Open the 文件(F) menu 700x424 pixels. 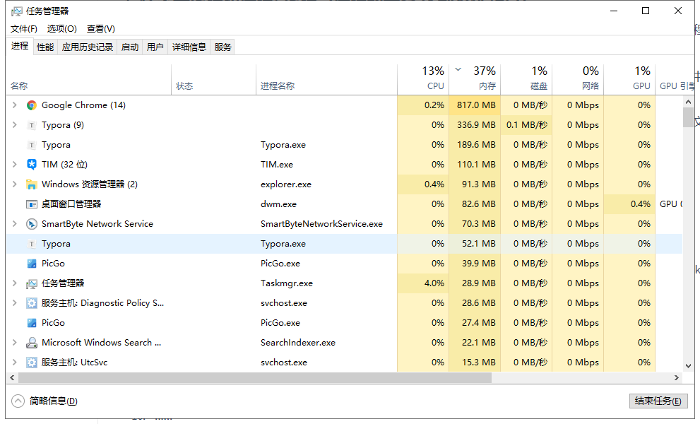pos(23,28)
